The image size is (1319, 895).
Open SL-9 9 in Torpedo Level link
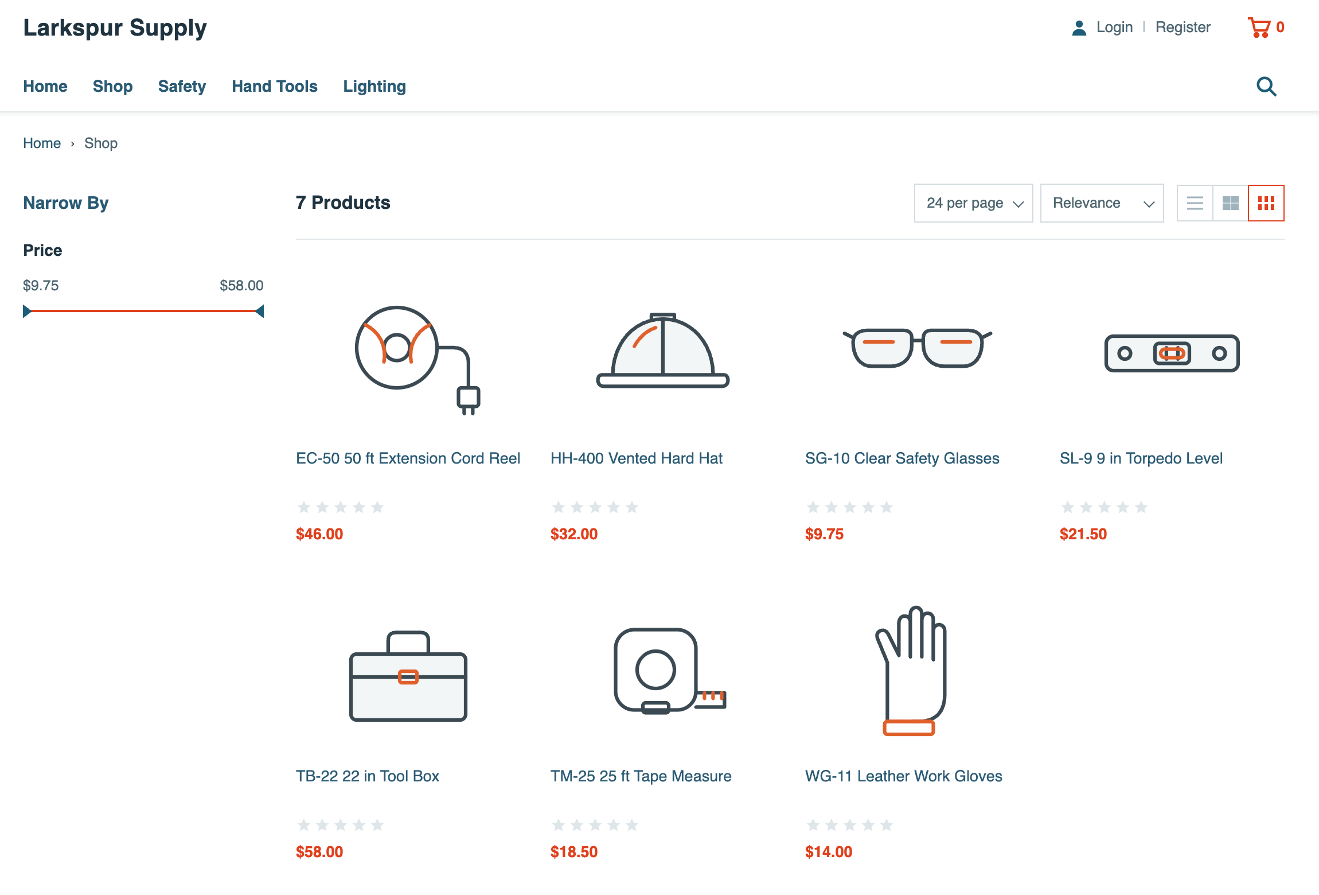coord(1141,458)
